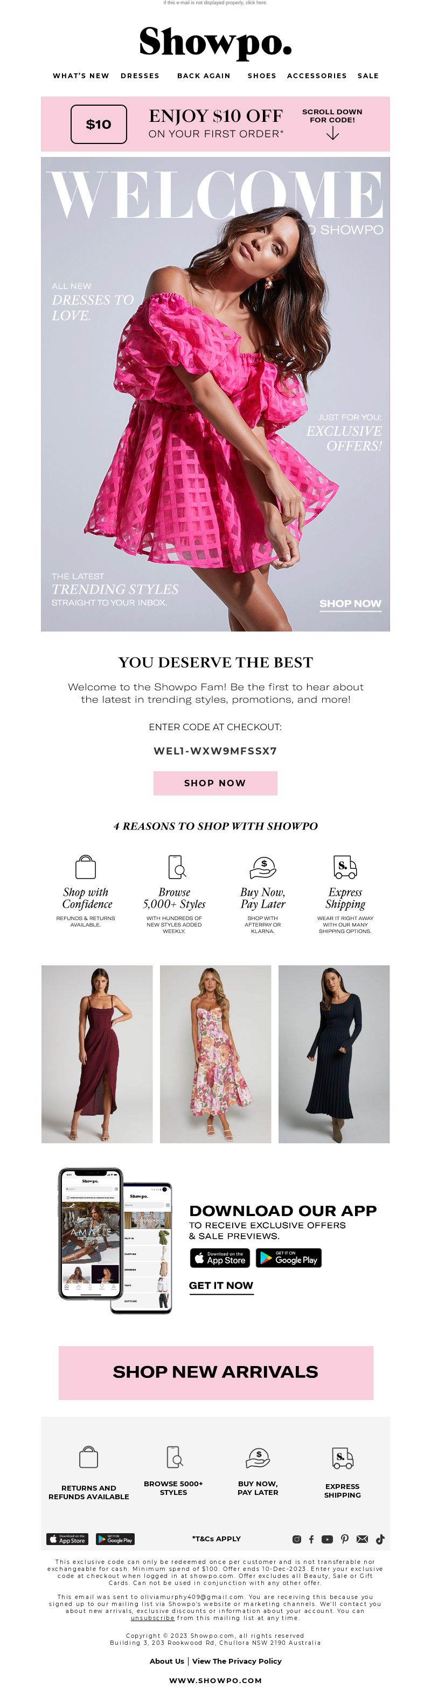Open the Pinterest social icon

[345, 1539]
